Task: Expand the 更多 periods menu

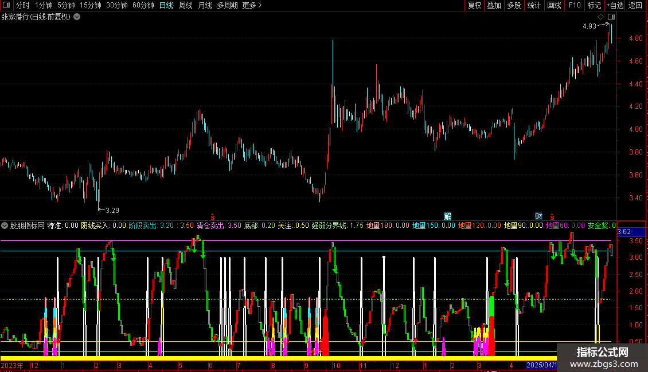Action: pos(252,5)
